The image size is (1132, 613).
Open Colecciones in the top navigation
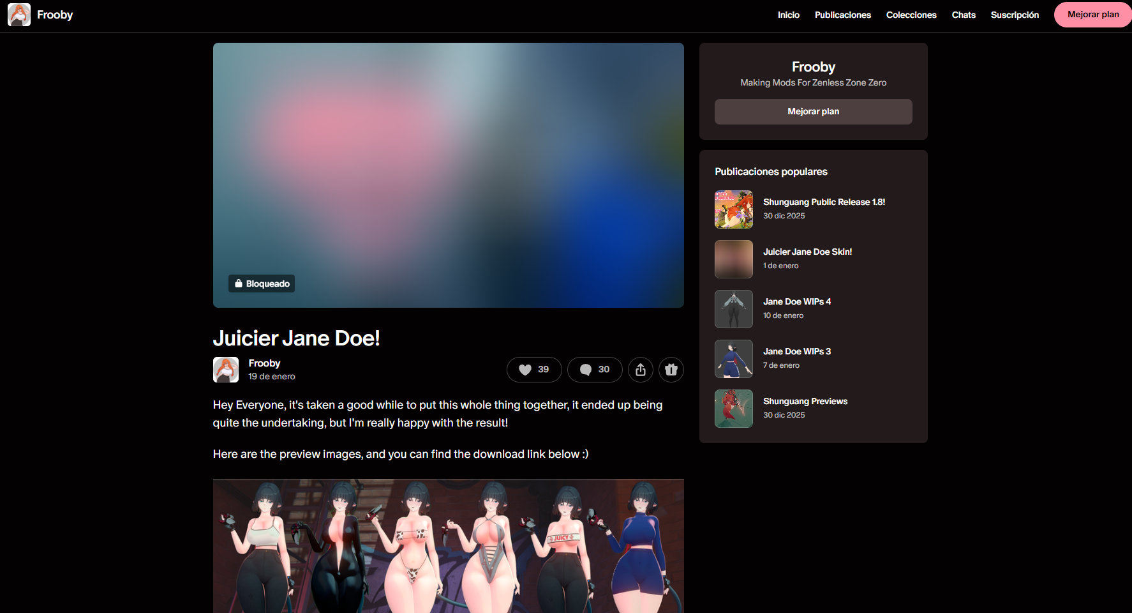point(911,15)
